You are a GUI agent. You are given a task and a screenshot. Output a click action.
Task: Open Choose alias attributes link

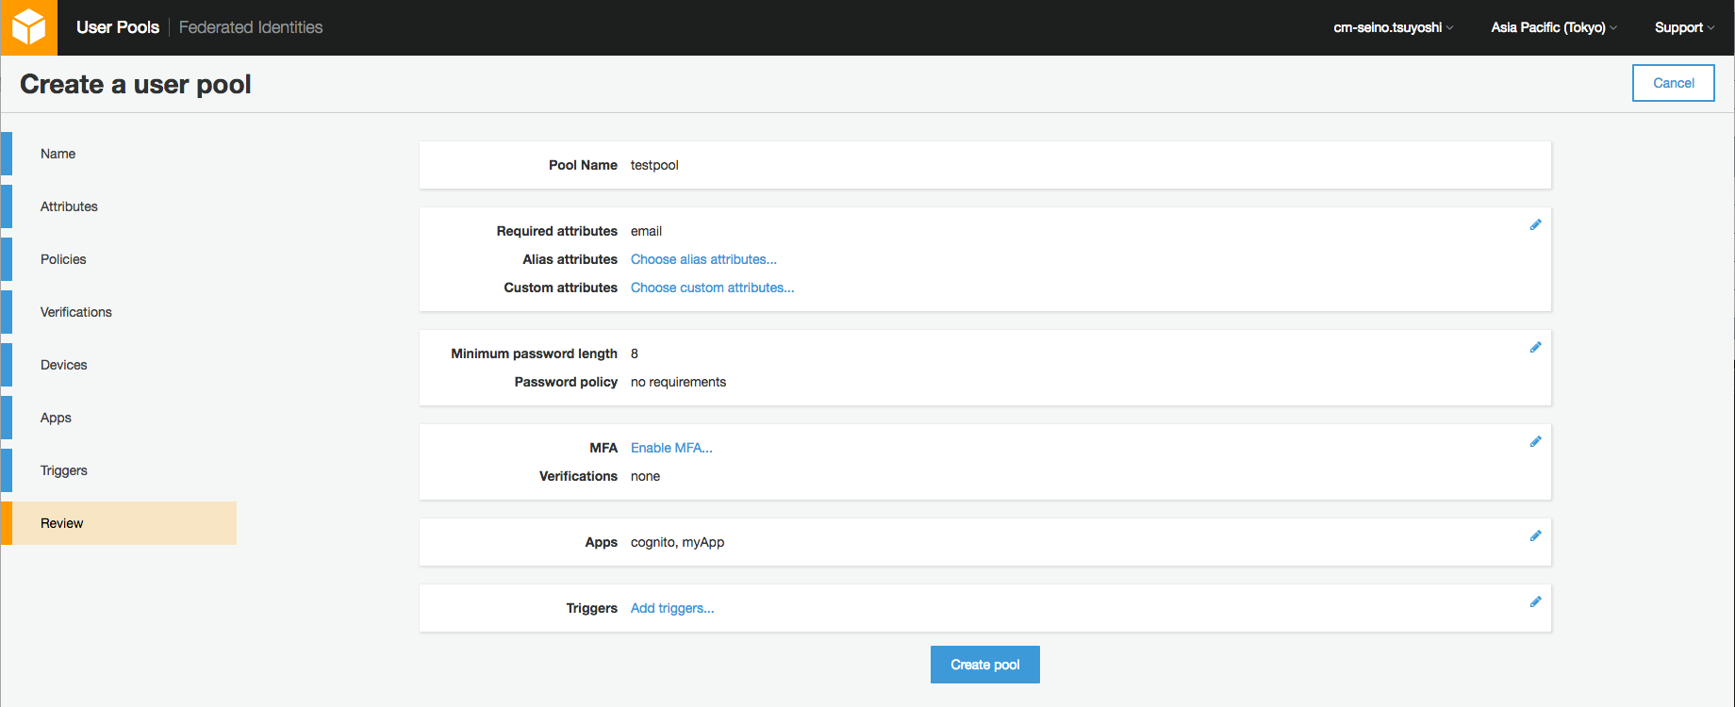703,259
